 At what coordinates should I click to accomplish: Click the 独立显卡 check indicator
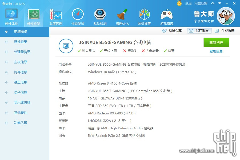pyautogui.click(x=86, y=51)
